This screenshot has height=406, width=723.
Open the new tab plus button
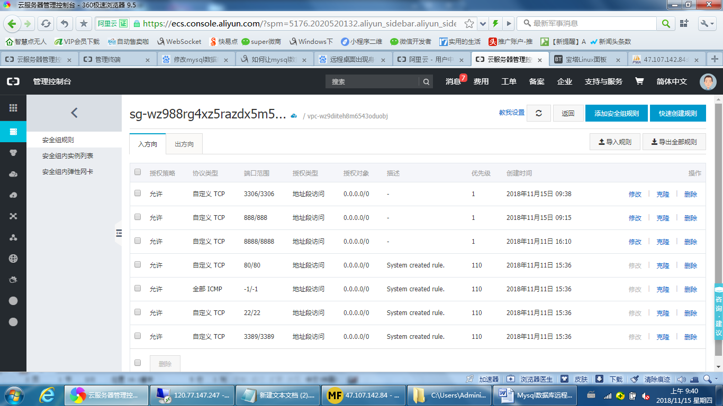(x=714, y=59)
